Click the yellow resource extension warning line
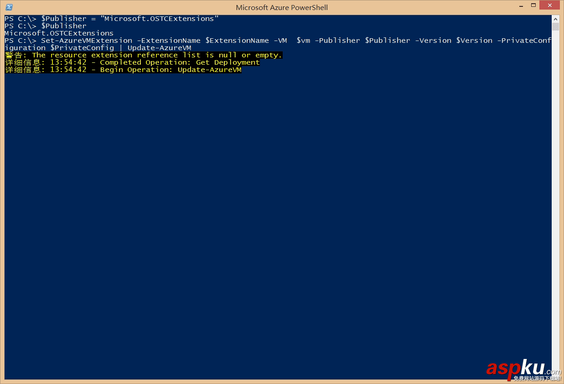This screenshot has width=564, height=384. pos(144,55)
